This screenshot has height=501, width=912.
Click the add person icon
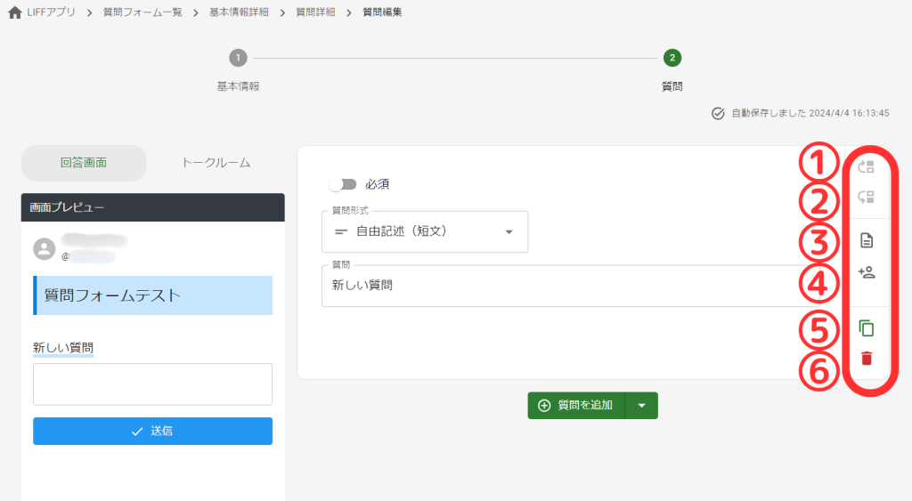866,273
